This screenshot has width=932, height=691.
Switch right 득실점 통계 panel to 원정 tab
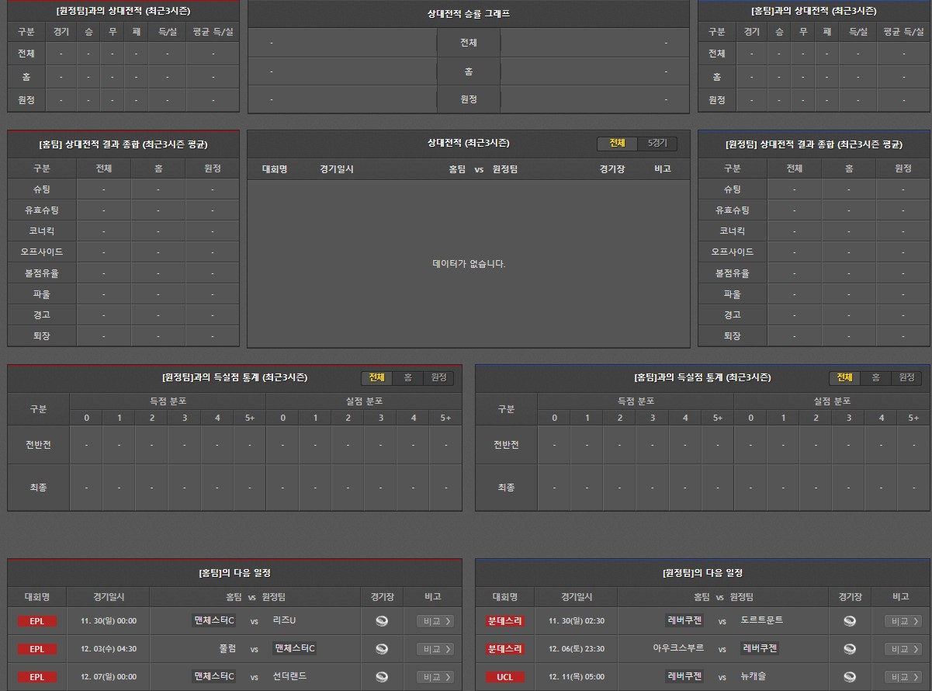pyautogui.click(x=906, y=378)
